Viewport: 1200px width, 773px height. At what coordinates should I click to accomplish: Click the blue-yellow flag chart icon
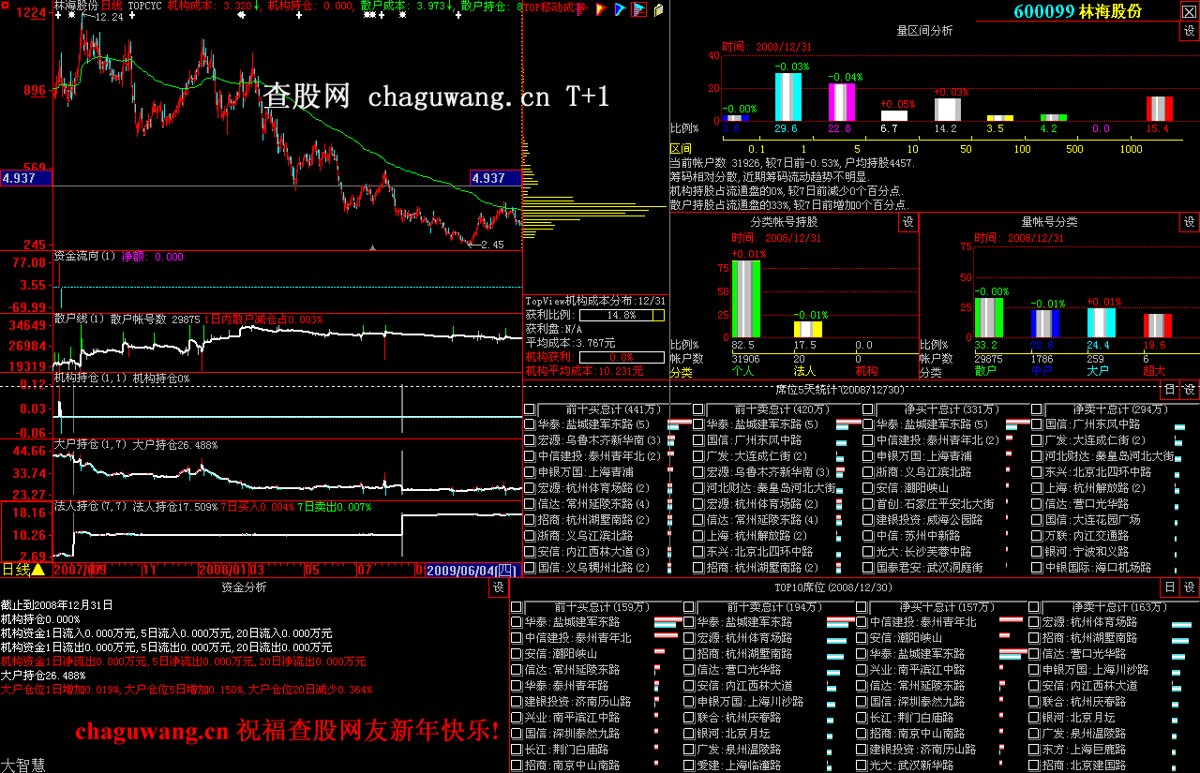pos(620,10)
